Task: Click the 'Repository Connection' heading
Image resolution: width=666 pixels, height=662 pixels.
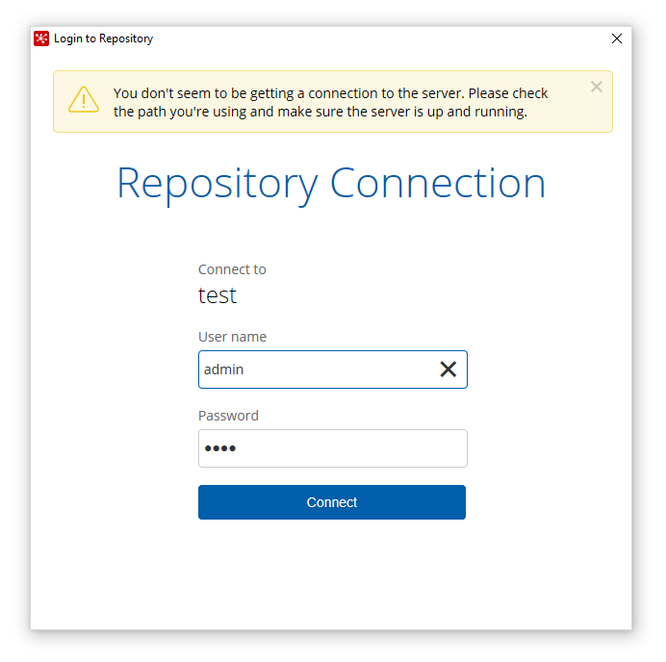Action: (331, 185)
